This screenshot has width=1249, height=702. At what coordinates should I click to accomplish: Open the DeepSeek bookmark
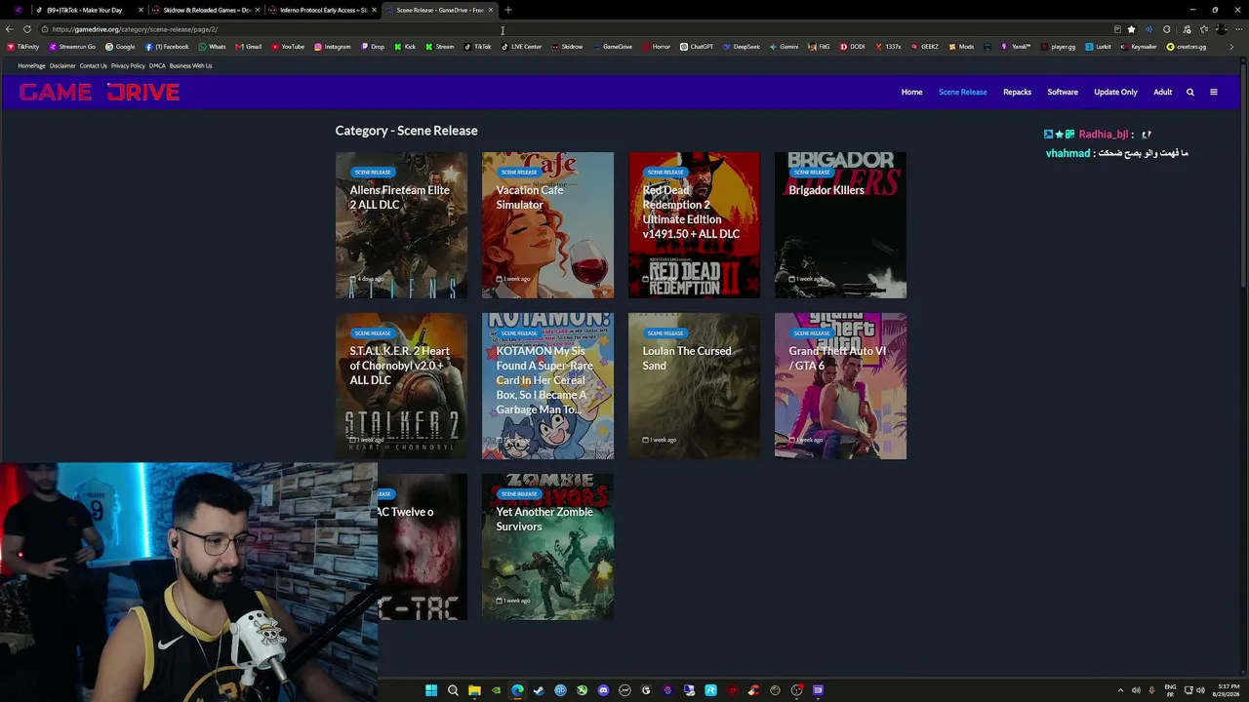click(742, 47)
